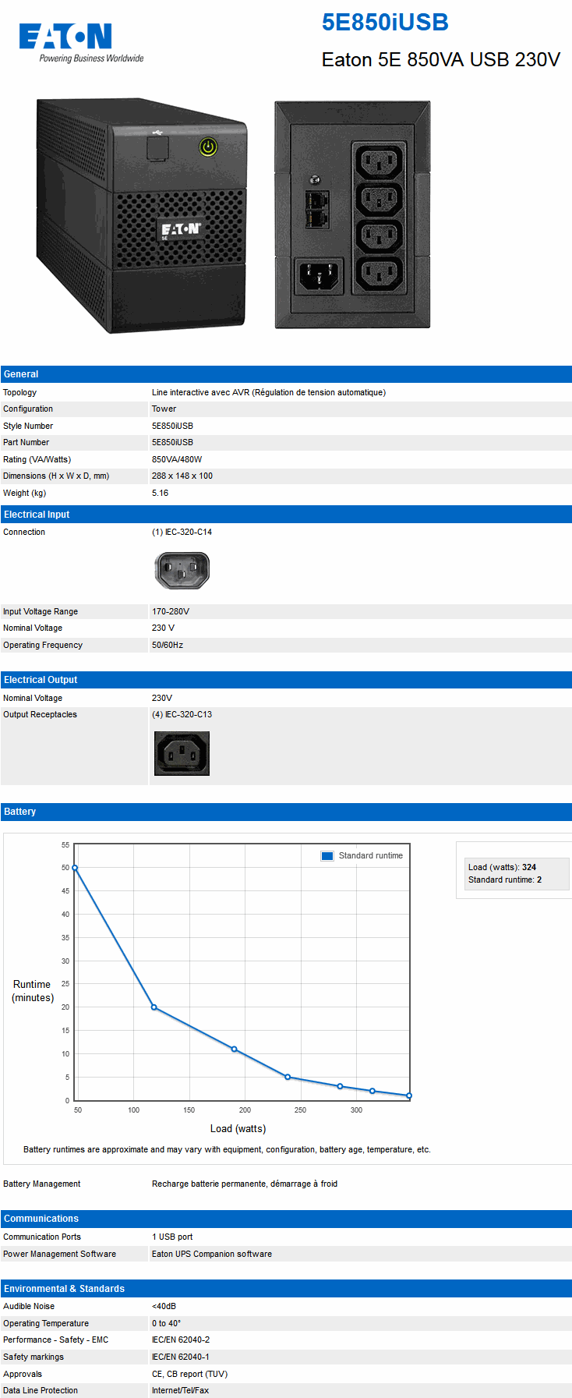Viewport: 572px width, 1398px height.
Task: Select the '(4) IEC-320-C13' receptacles text
Action: pyautogui.click(x=182, y=714)
